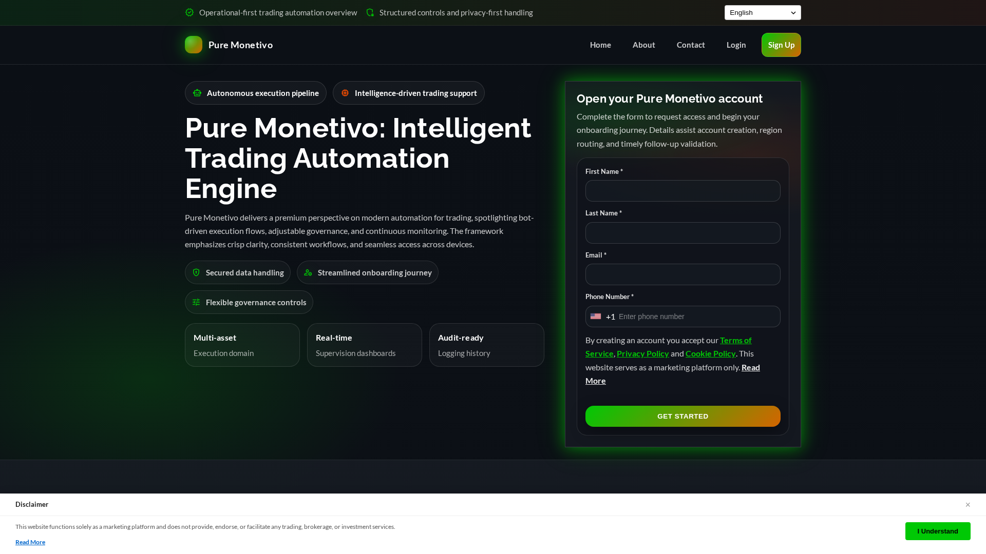Click the I Understand button

(938, 531)
